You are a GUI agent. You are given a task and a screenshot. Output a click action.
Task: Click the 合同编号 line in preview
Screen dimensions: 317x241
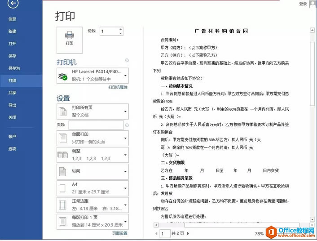(x=169, y=40)
